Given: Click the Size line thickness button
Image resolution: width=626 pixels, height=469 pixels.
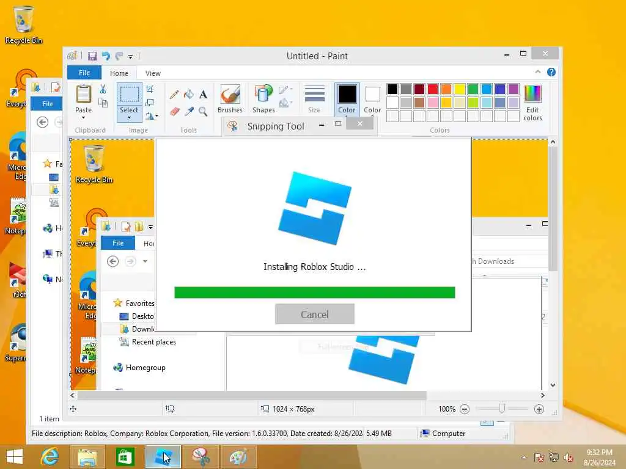Looking at the screenshot, I should pos(314,99).
